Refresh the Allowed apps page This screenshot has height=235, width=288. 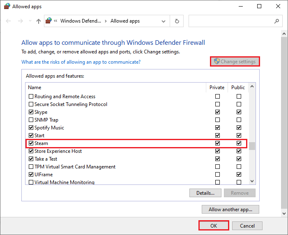(x=177, y=21)
